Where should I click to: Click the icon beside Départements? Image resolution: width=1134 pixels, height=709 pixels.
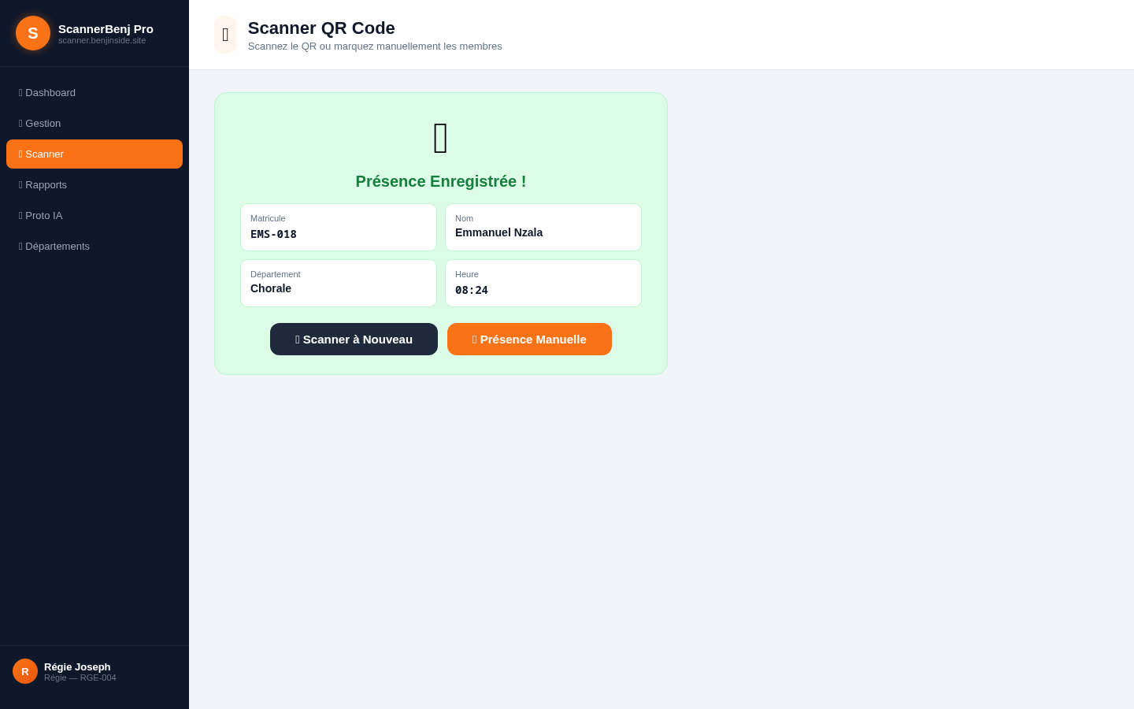(x=20, y=247)
